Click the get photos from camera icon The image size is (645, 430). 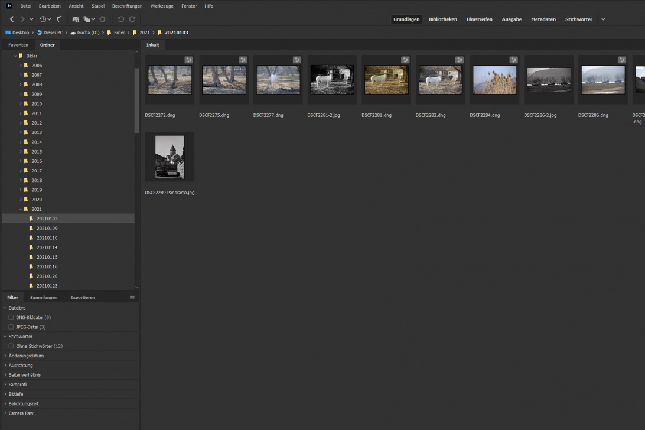click(x=75, y=19)
